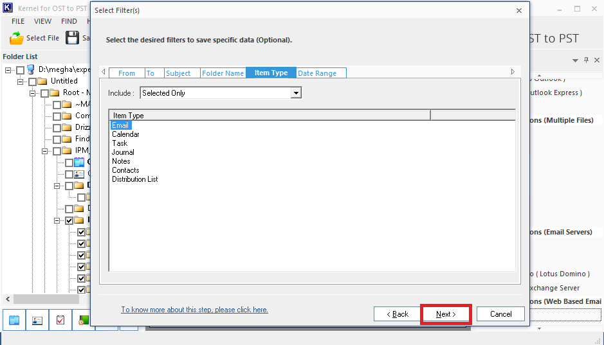
Task: Tick the D:\megha root checkbox
Action: click(x=20, y=70)
